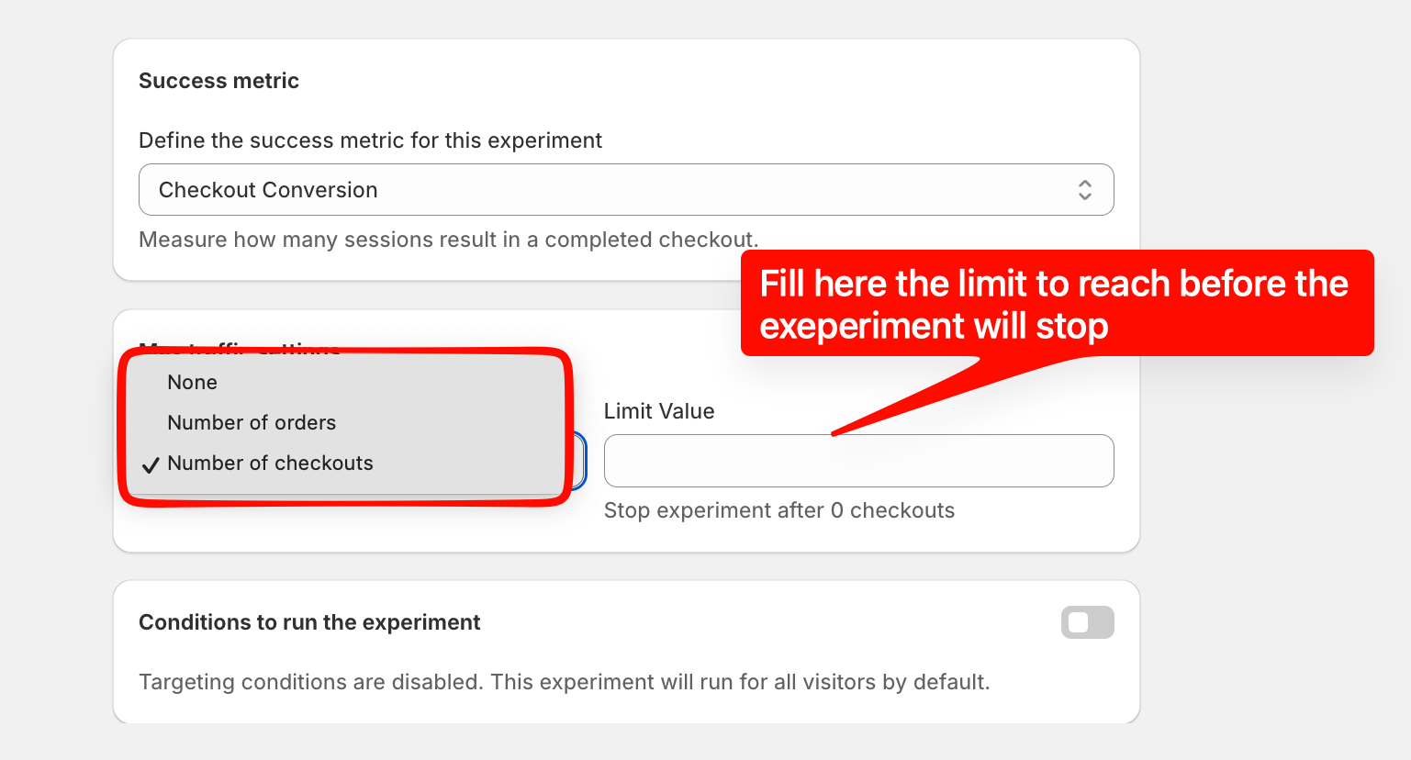Click the "Limit Value" field label
Viewport: 1411px width, 760px height.
[x=659, y=411]
